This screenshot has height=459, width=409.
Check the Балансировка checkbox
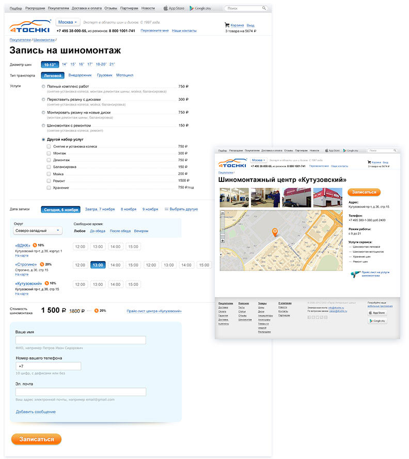click(49, 167)
